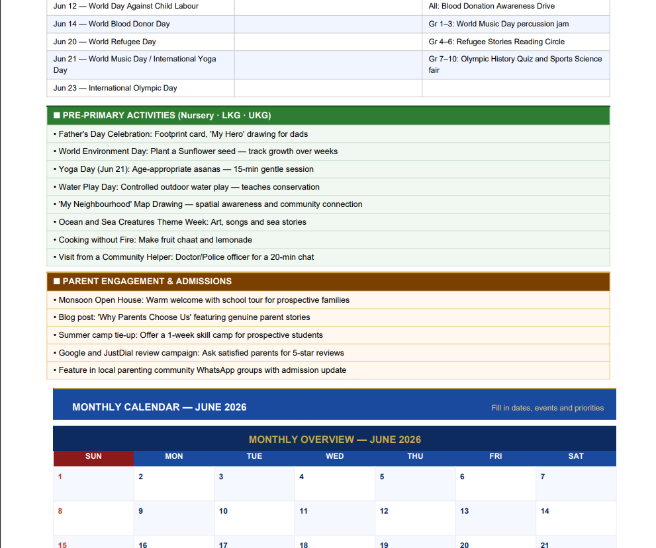Select the Cooking without Fire line
Screen dimensions: 656x548
(x=328, y=240)
